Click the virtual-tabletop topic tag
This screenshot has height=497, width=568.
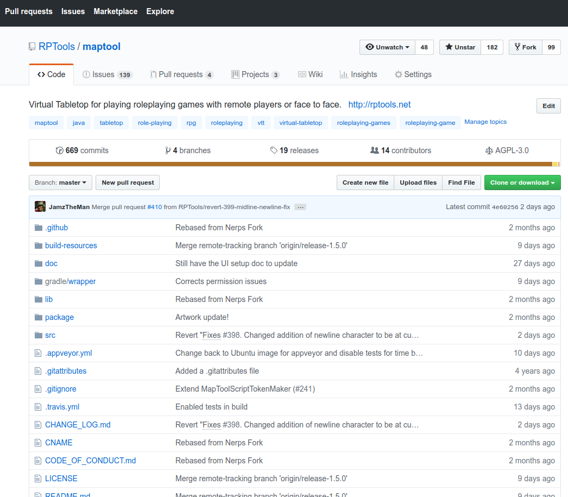pos(301,123)
